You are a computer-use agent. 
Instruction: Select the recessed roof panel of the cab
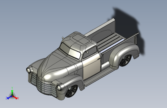(81, 39)
